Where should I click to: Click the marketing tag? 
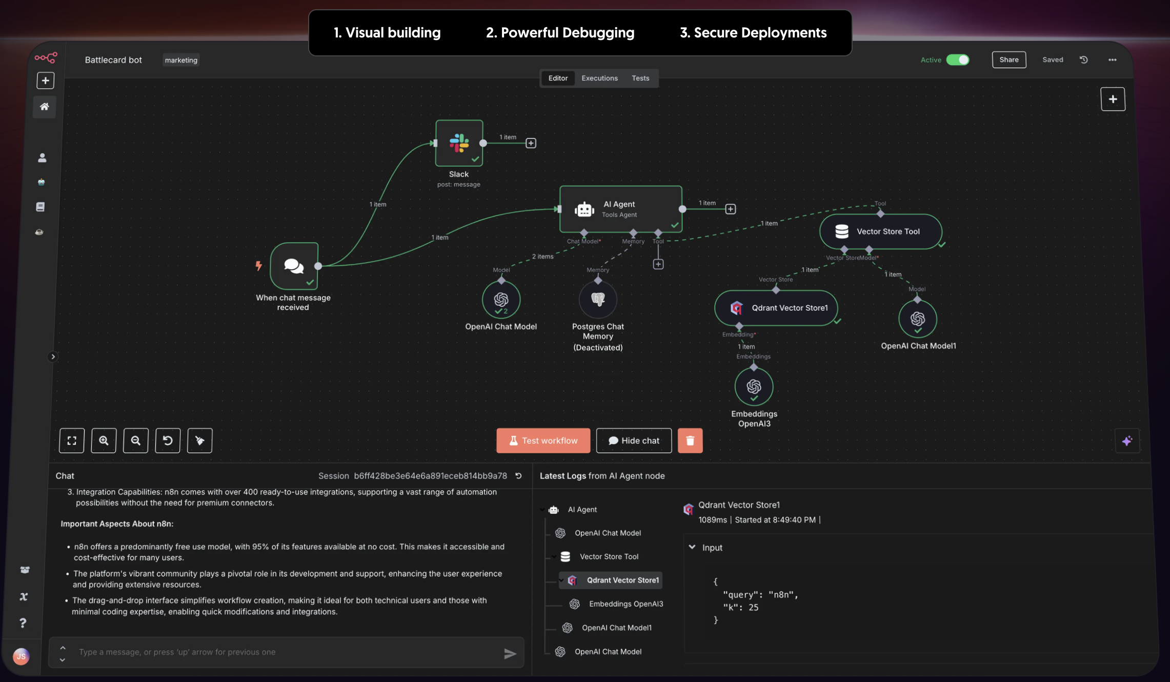pos(181,60)
